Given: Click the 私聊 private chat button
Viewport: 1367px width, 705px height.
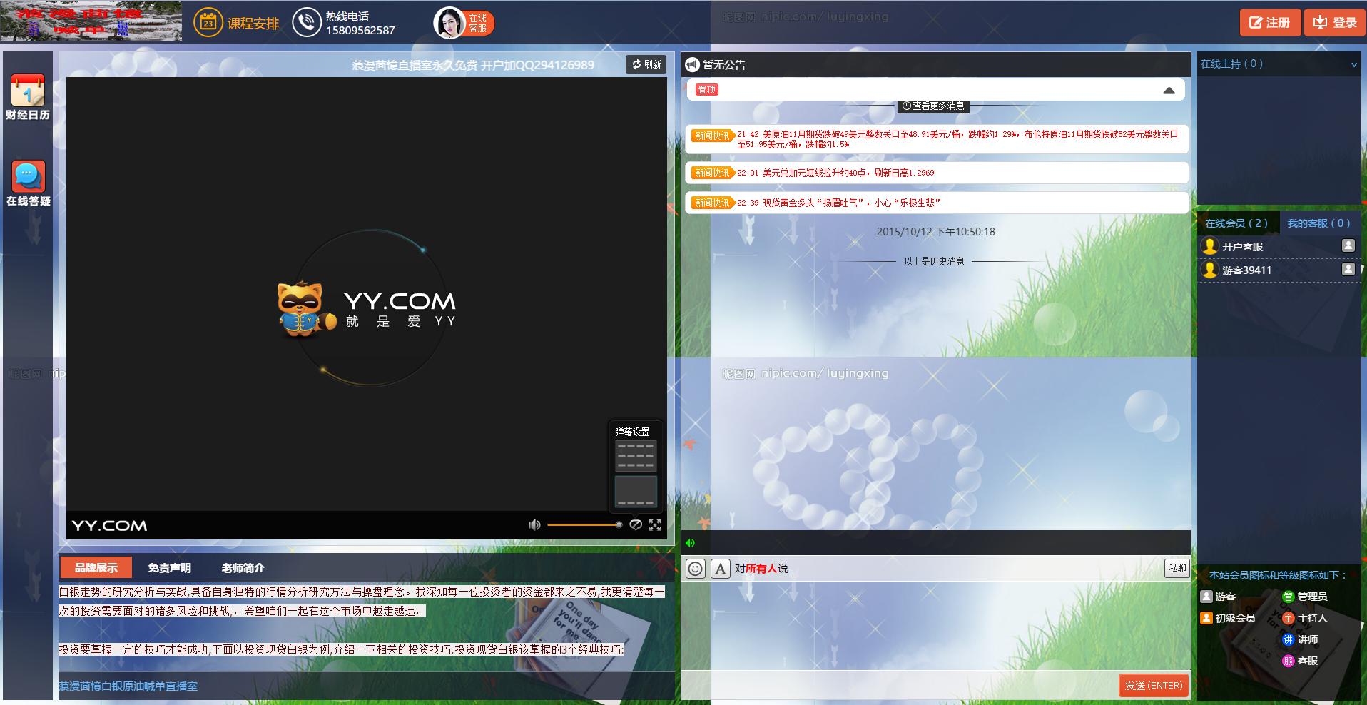Looking at the screenshot, I should pyautogui.click(x=1177, y=568).
